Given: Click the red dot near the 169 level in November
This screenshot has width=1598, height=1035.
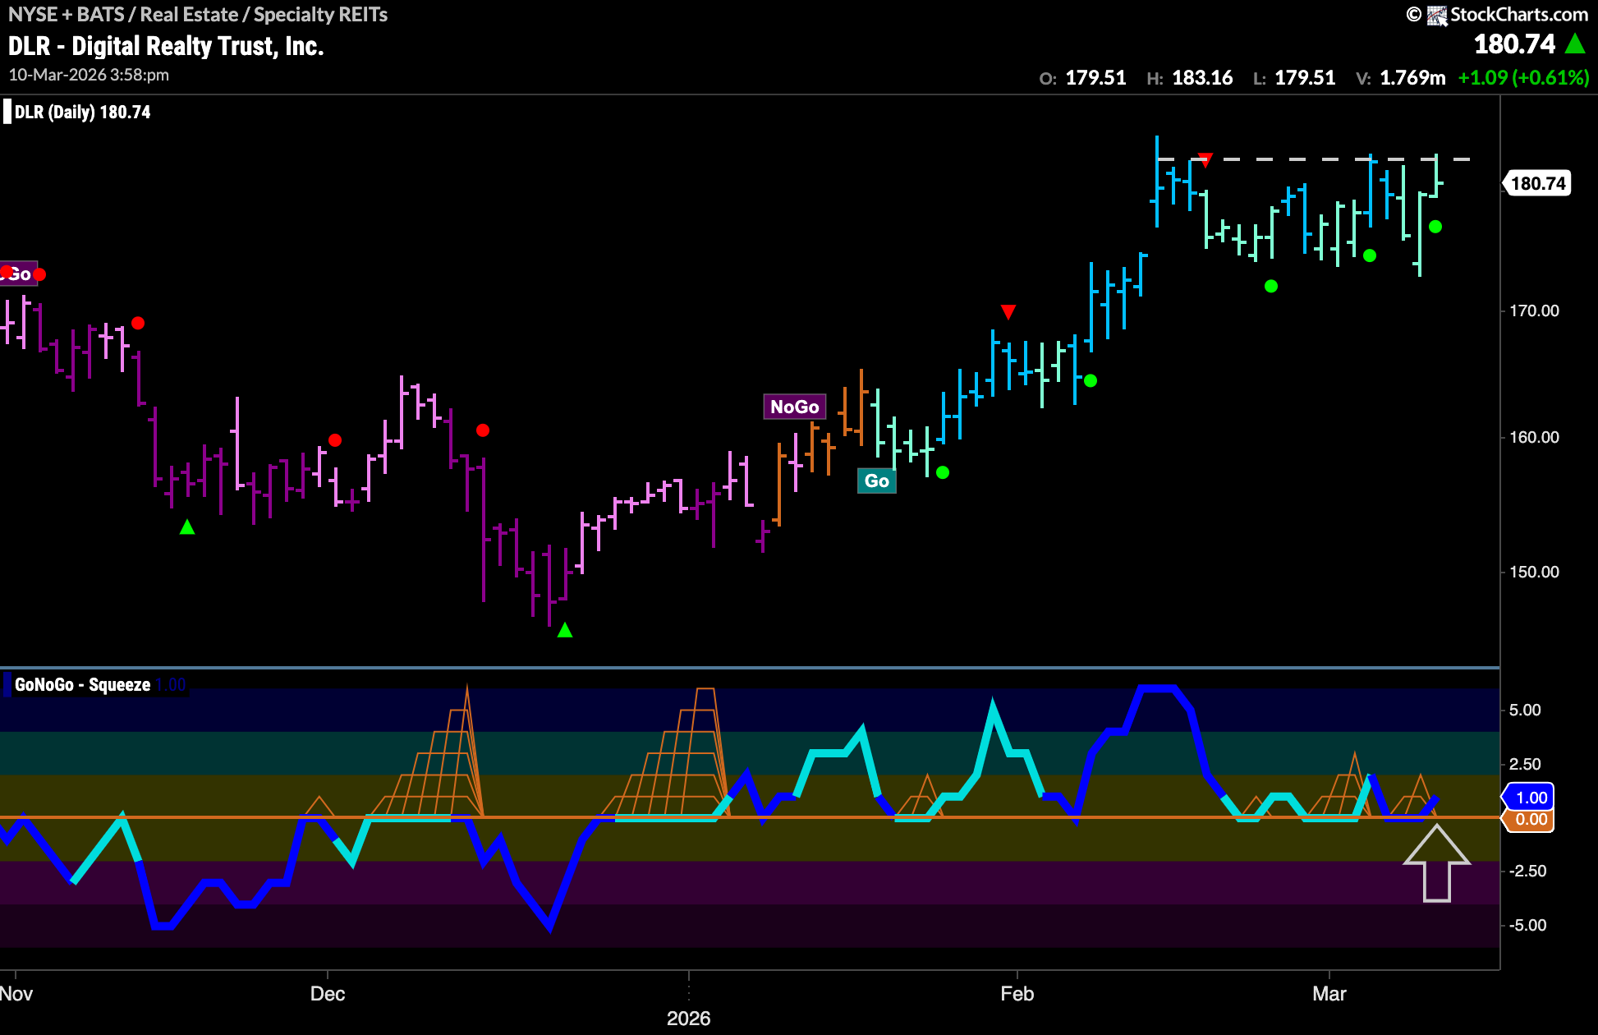Looking at the screenshot, I should pyautogui.click(x=138, y=323).
